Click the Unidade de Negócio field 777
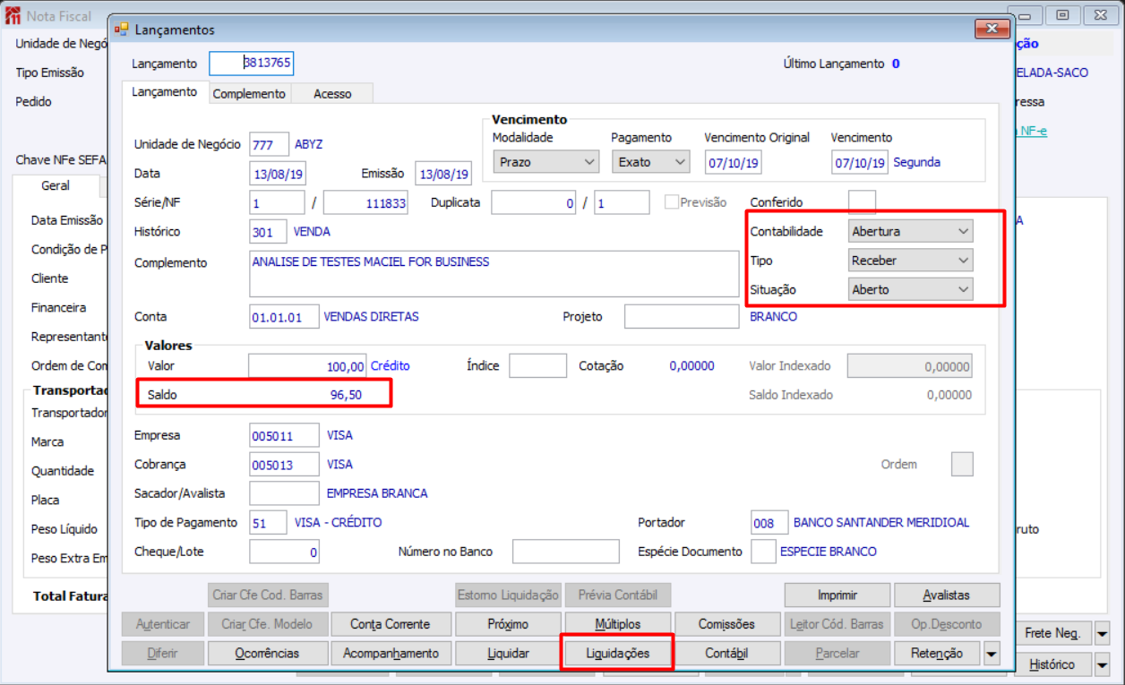The image size is (1125, 685). 269,144
